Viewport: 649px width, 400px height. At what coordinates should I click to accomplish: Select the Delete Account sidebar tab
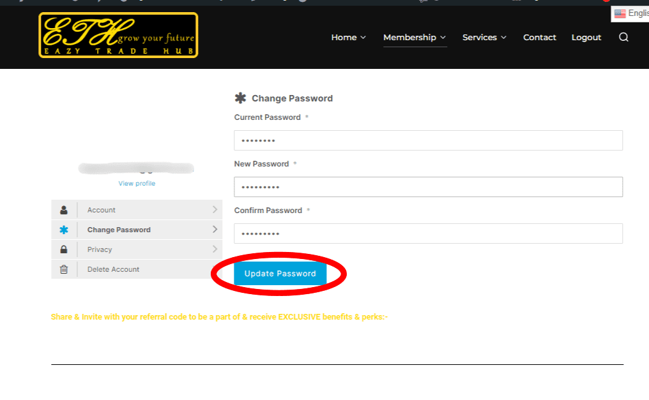pyautogui.click(x=147, y=269)
